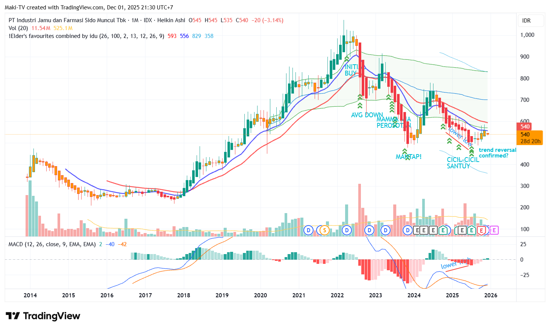Click the 200 price axis label
Image resolution: width=550 pixels, height=330 pixels.
point(525,207)
